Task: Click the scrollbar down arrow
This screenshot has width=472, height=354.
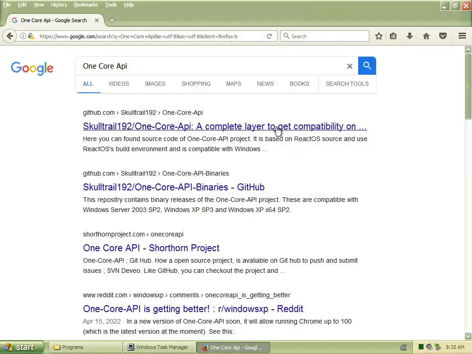Action: [x=468, y=336]
